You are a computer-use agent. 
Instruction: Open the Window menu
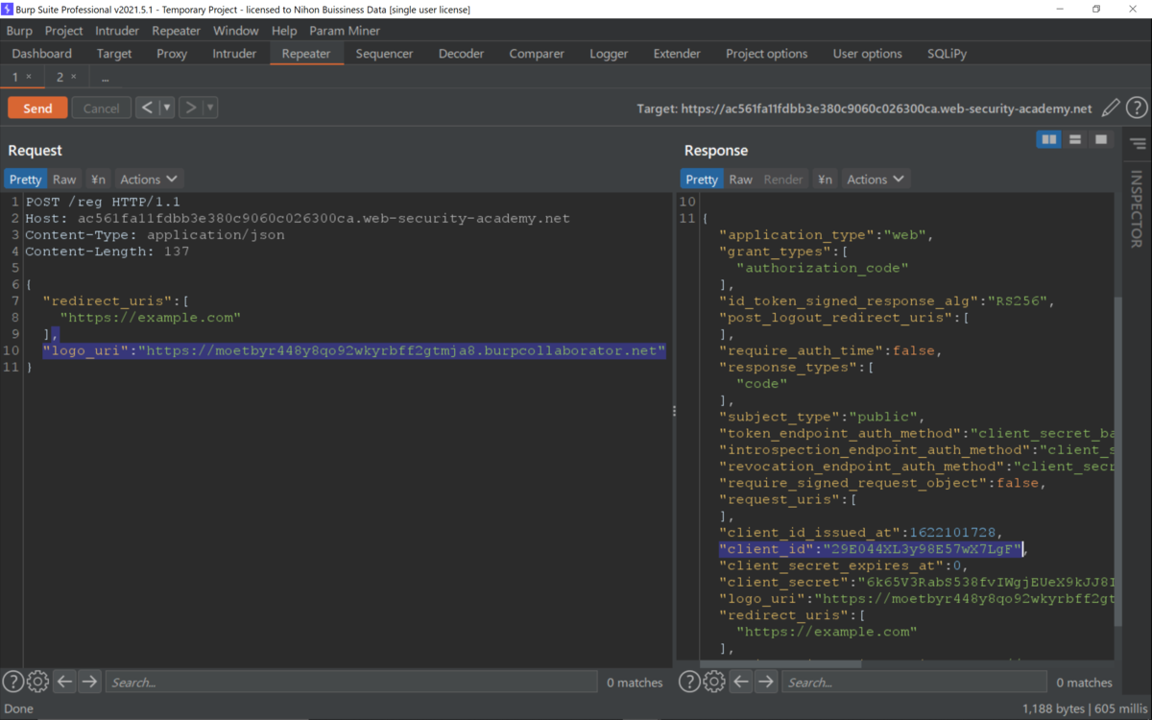tap(235, 31)
